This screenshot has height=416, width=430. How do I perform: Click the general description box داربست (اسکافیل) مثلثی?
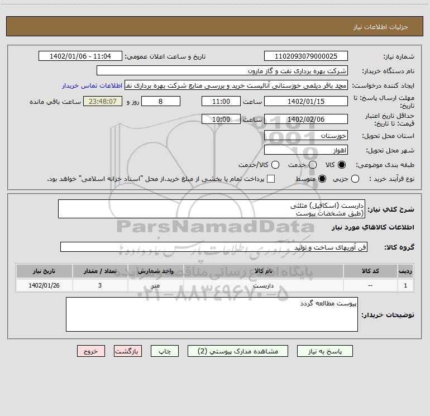(x=212, y=209)
